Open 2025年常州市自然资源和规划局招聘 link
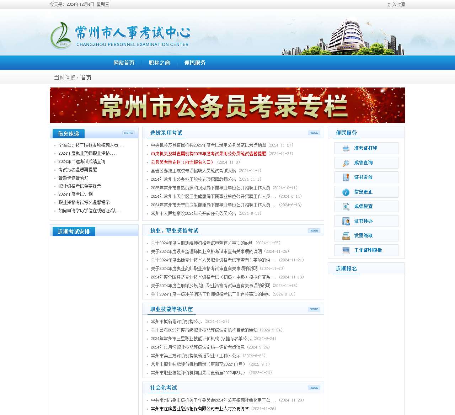This screenshot has width=455, height=415. click(210, 188)
